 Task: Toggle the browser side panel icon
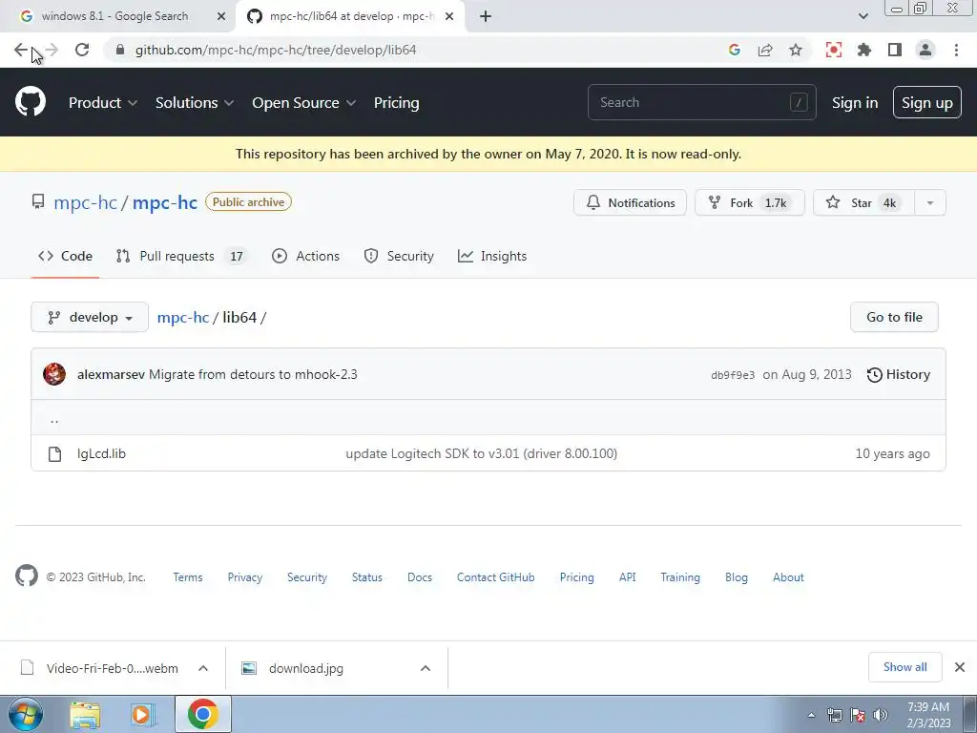(x=895, y=50)
